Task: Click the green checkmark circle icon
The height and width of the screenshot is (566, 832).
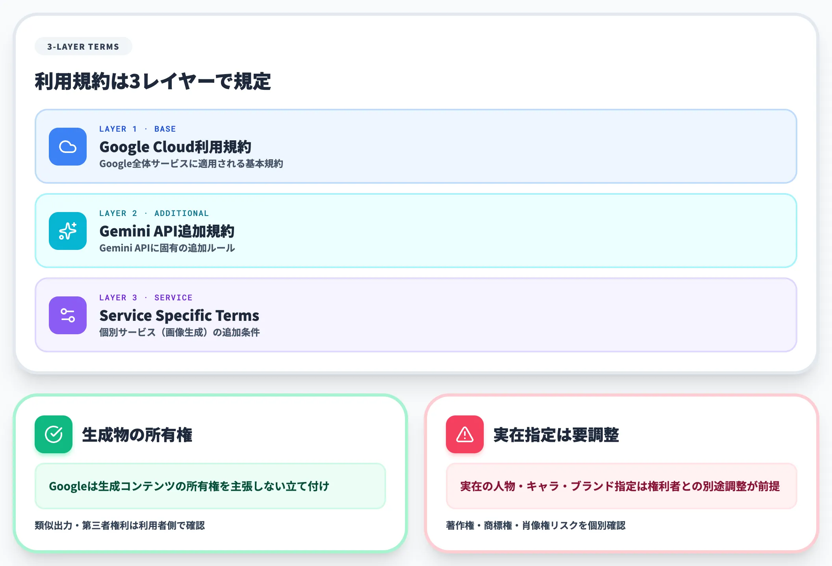Action: pyautogui.click(x=54, y=434)
